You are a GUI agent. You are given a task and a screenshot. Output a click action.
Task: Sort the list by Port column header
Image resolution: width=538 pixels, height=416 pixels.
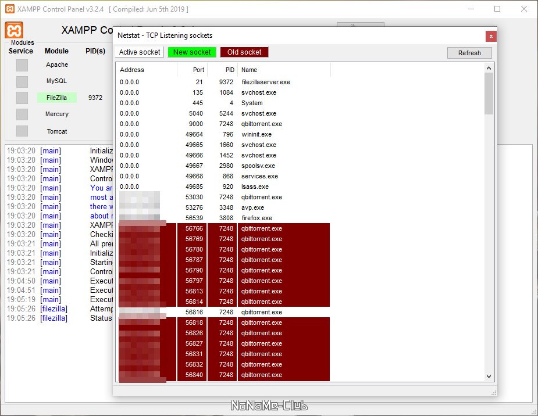192,70
